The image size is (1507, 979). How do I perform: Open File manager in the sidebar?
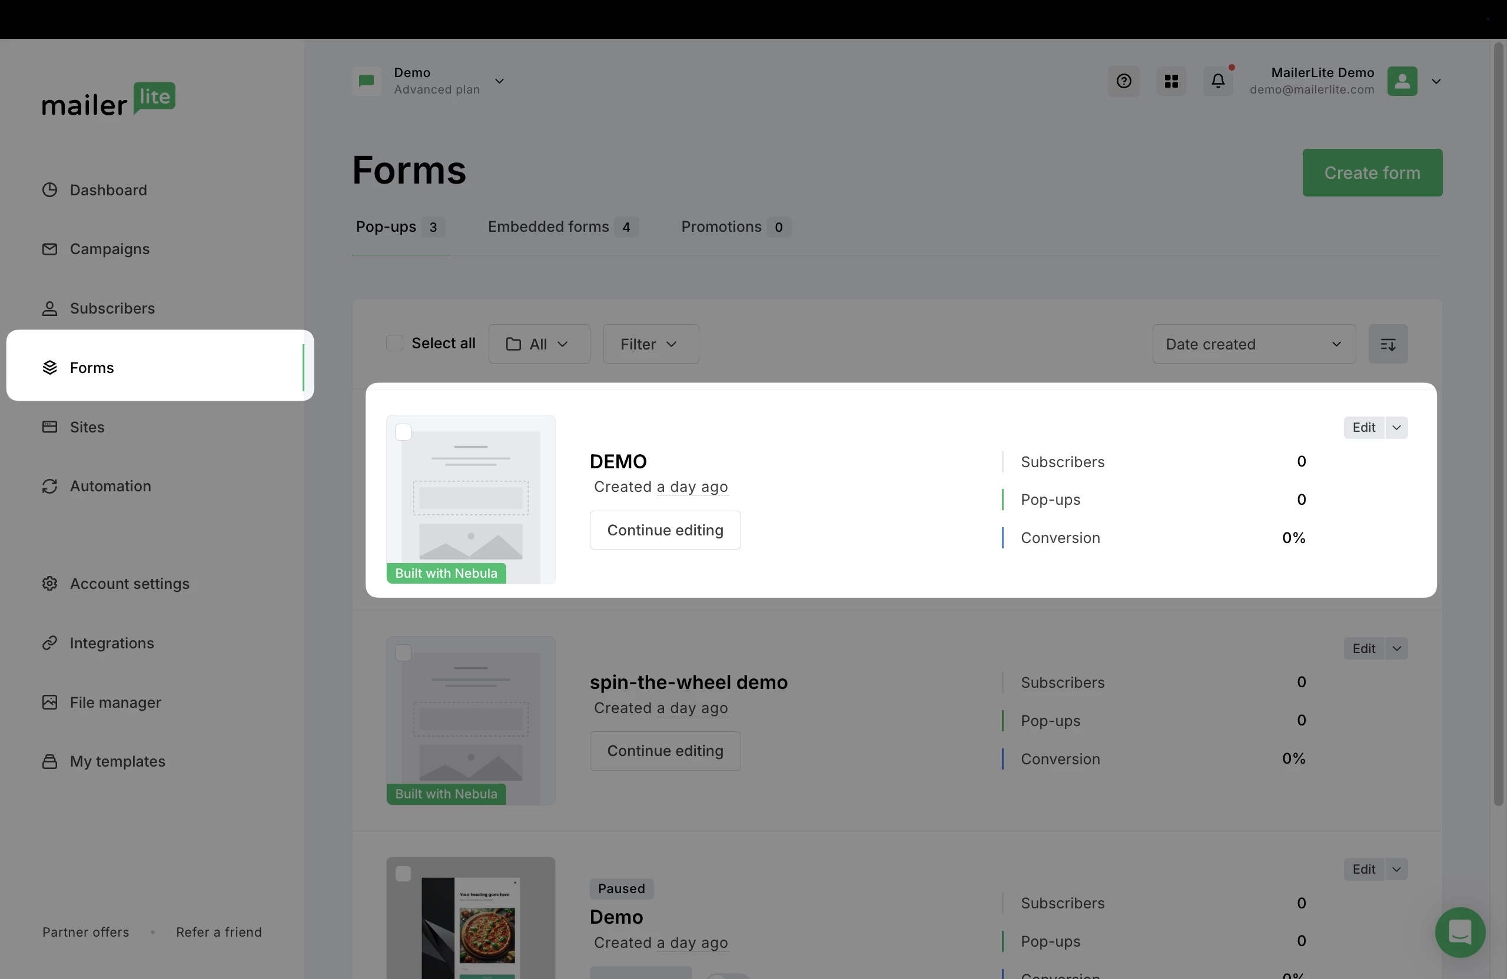point(115,702)
